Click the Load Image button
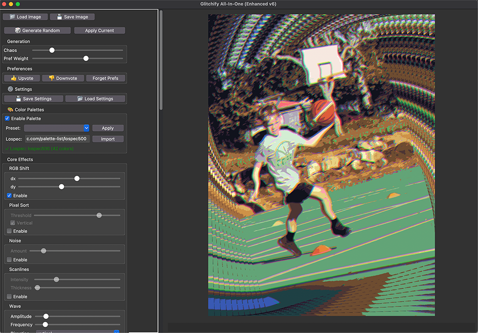The image size is (478, 333). pyautogui.click(x=25, y=17)
